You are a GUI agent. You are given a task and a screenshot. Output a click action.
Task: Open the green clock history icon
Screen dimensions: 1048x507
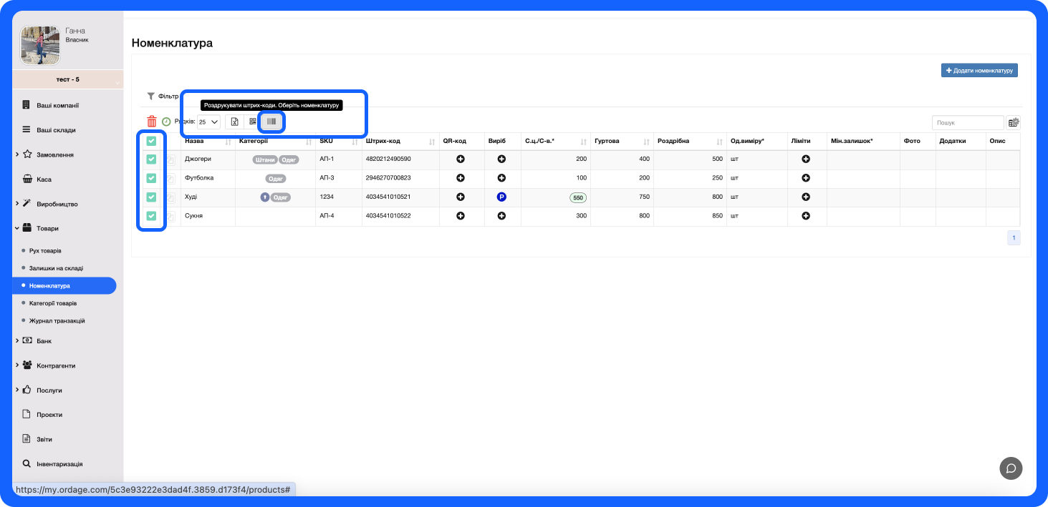tap(166, 122)
